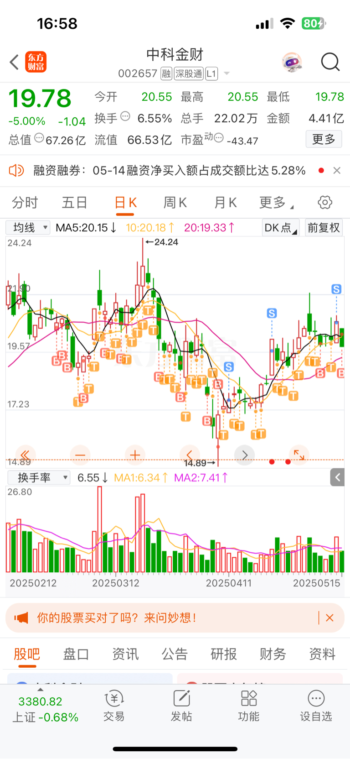Switch to 资讯 tab
The image size is (350, 759).
click(125, 654)
